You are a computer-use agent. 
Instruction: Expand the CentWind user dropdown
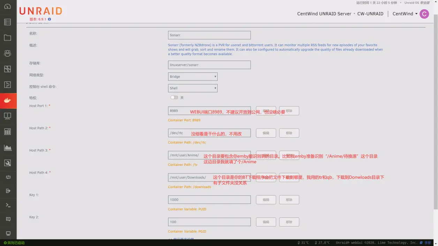pos(405,14)
